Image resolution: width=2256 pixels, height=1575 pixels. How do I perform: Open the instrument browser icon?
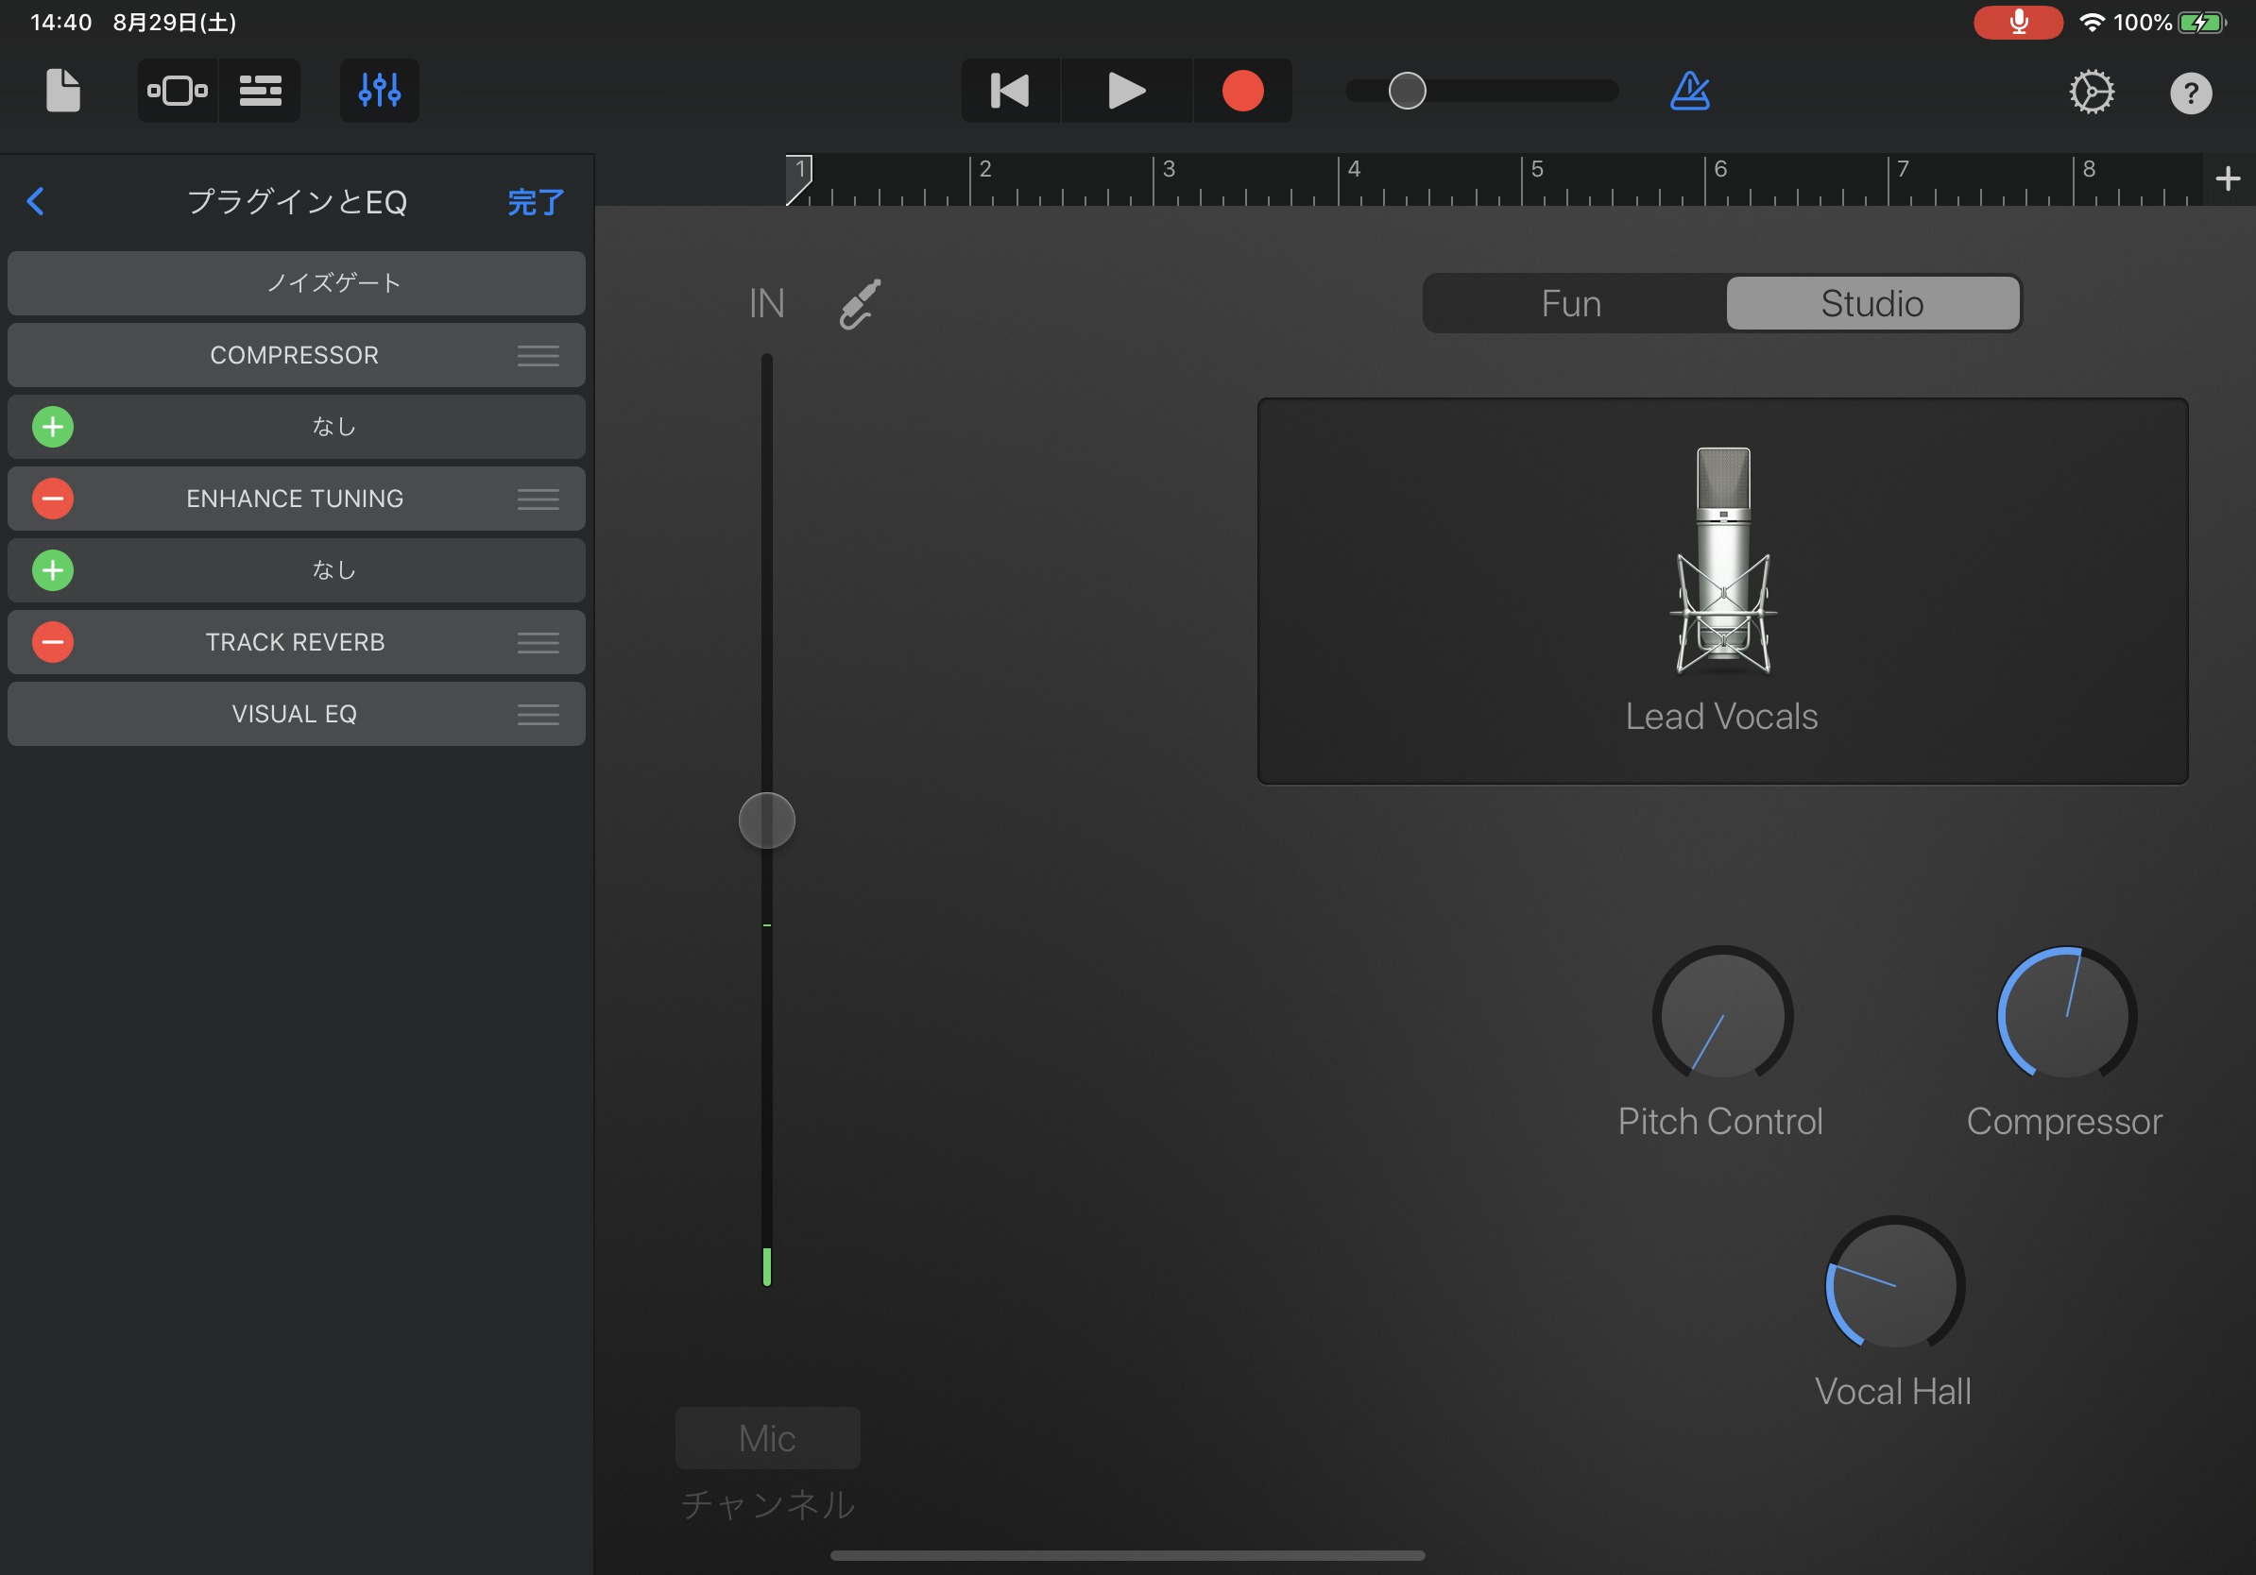click(x=177, y=91)
